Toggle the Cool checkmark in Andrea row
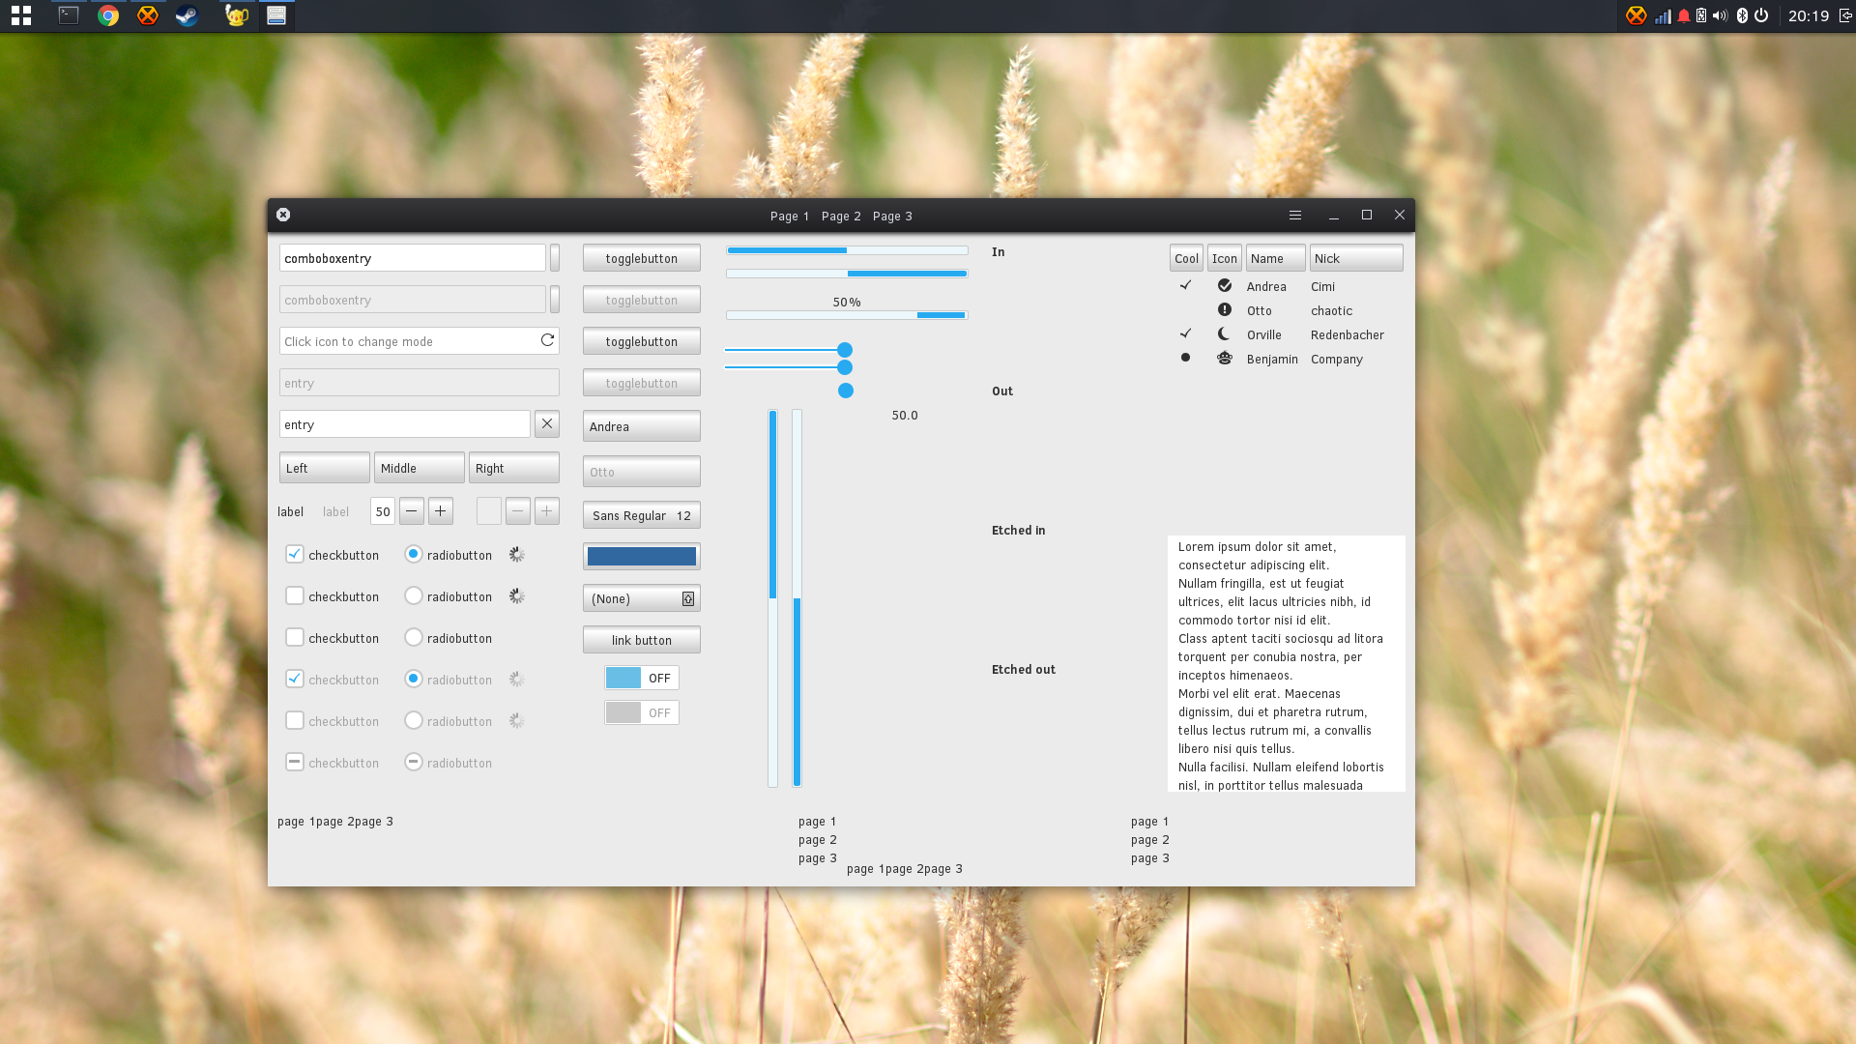Screen dimensions: 1856x1044 point(1186,285)
